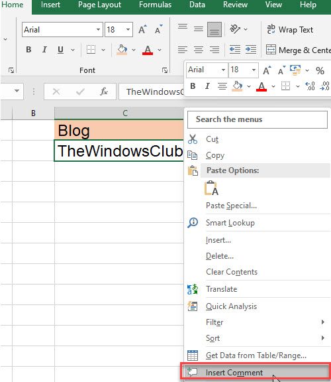Image resolution: width=331 pixels, height=382 pixels.
Task: Cancel entry with the formula bar X
Action: [x=56, y=92]
